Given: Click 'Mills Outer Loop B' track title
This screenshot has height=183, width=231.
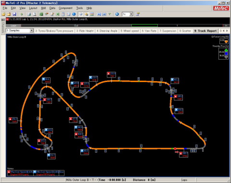Looking at the screenshot, I should [x=17, y=37].
